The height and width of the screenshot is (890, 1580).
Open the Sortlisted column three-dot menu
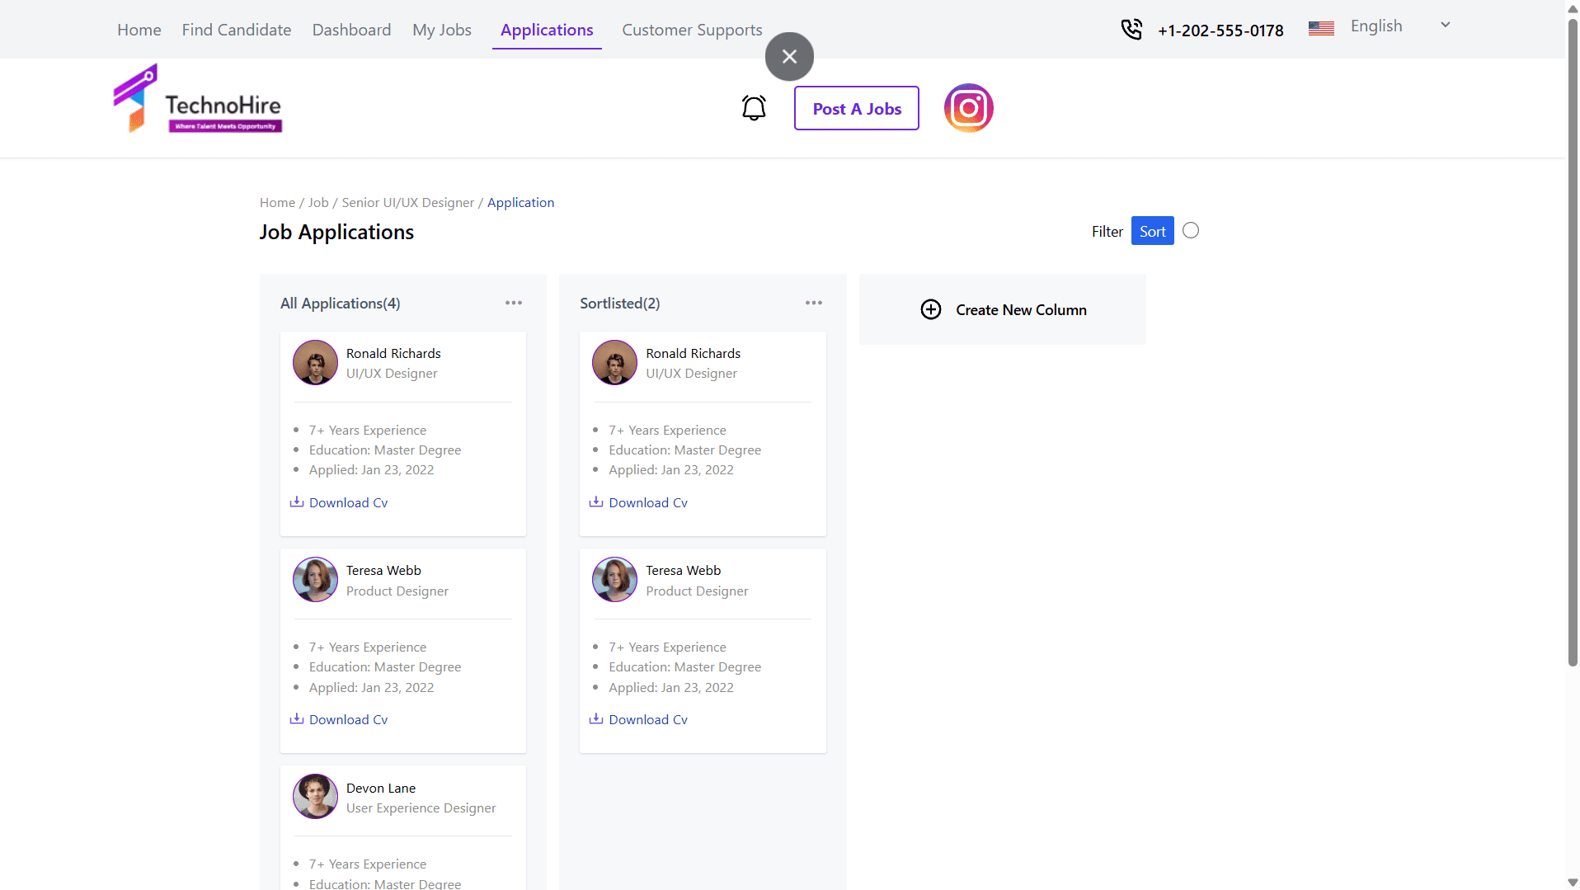click(814, 303)
